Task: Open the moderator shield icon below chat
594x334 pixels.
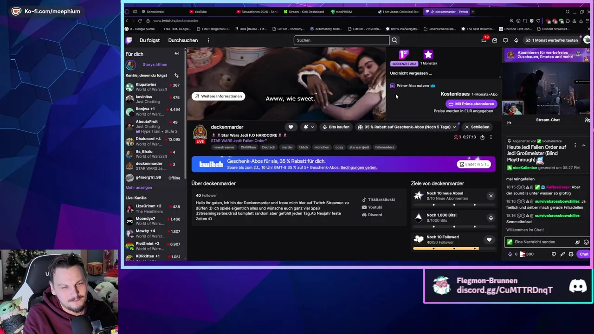Action: [554, 254]
